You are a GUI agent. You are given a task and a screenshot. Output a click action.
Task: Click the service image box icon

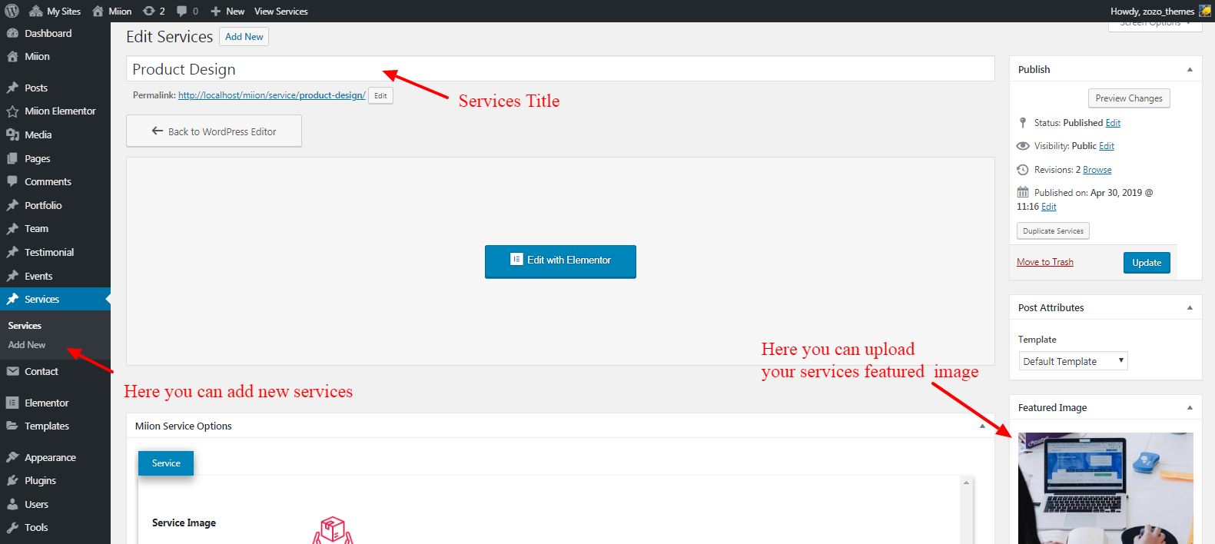click(333, 530)
